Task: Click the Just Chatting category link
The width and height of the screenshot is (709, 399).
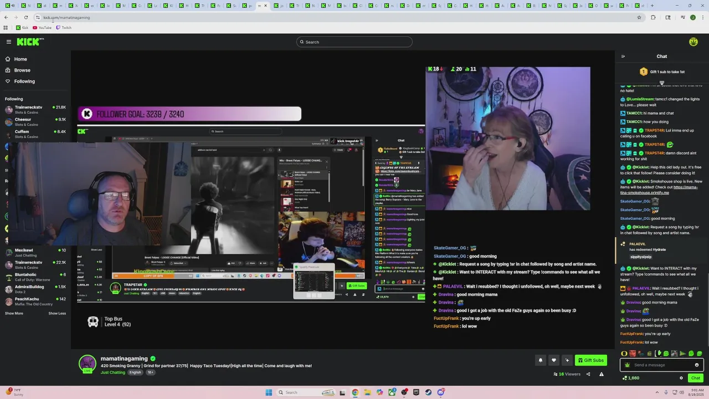Action: tap(113, 372)
